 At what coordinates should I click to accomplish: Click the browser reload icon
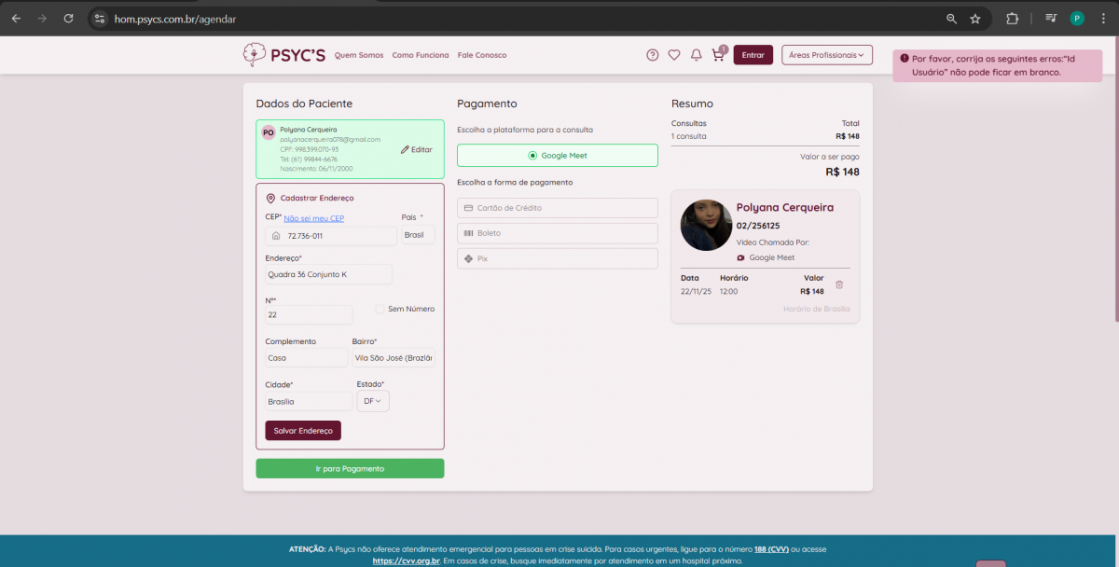tap(68, 19)
